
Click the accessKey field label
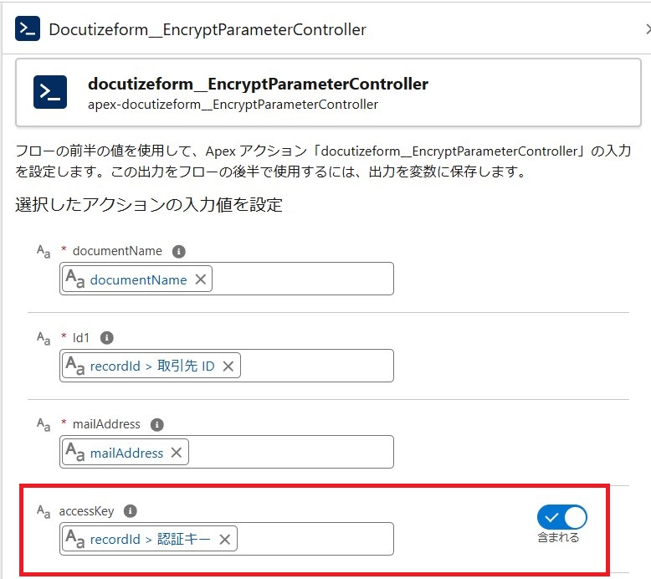pos(86,511)
